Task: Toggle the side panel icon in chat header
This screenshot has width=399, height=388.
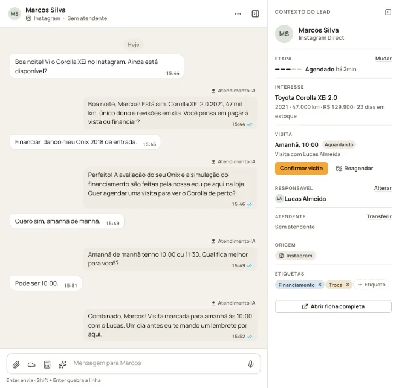Action: coord(255,14)
